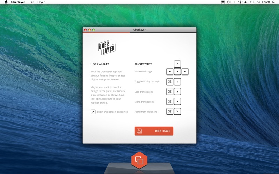Click the up arrow key in Less transparent row
279x174 pixels.
click(178, 92)
